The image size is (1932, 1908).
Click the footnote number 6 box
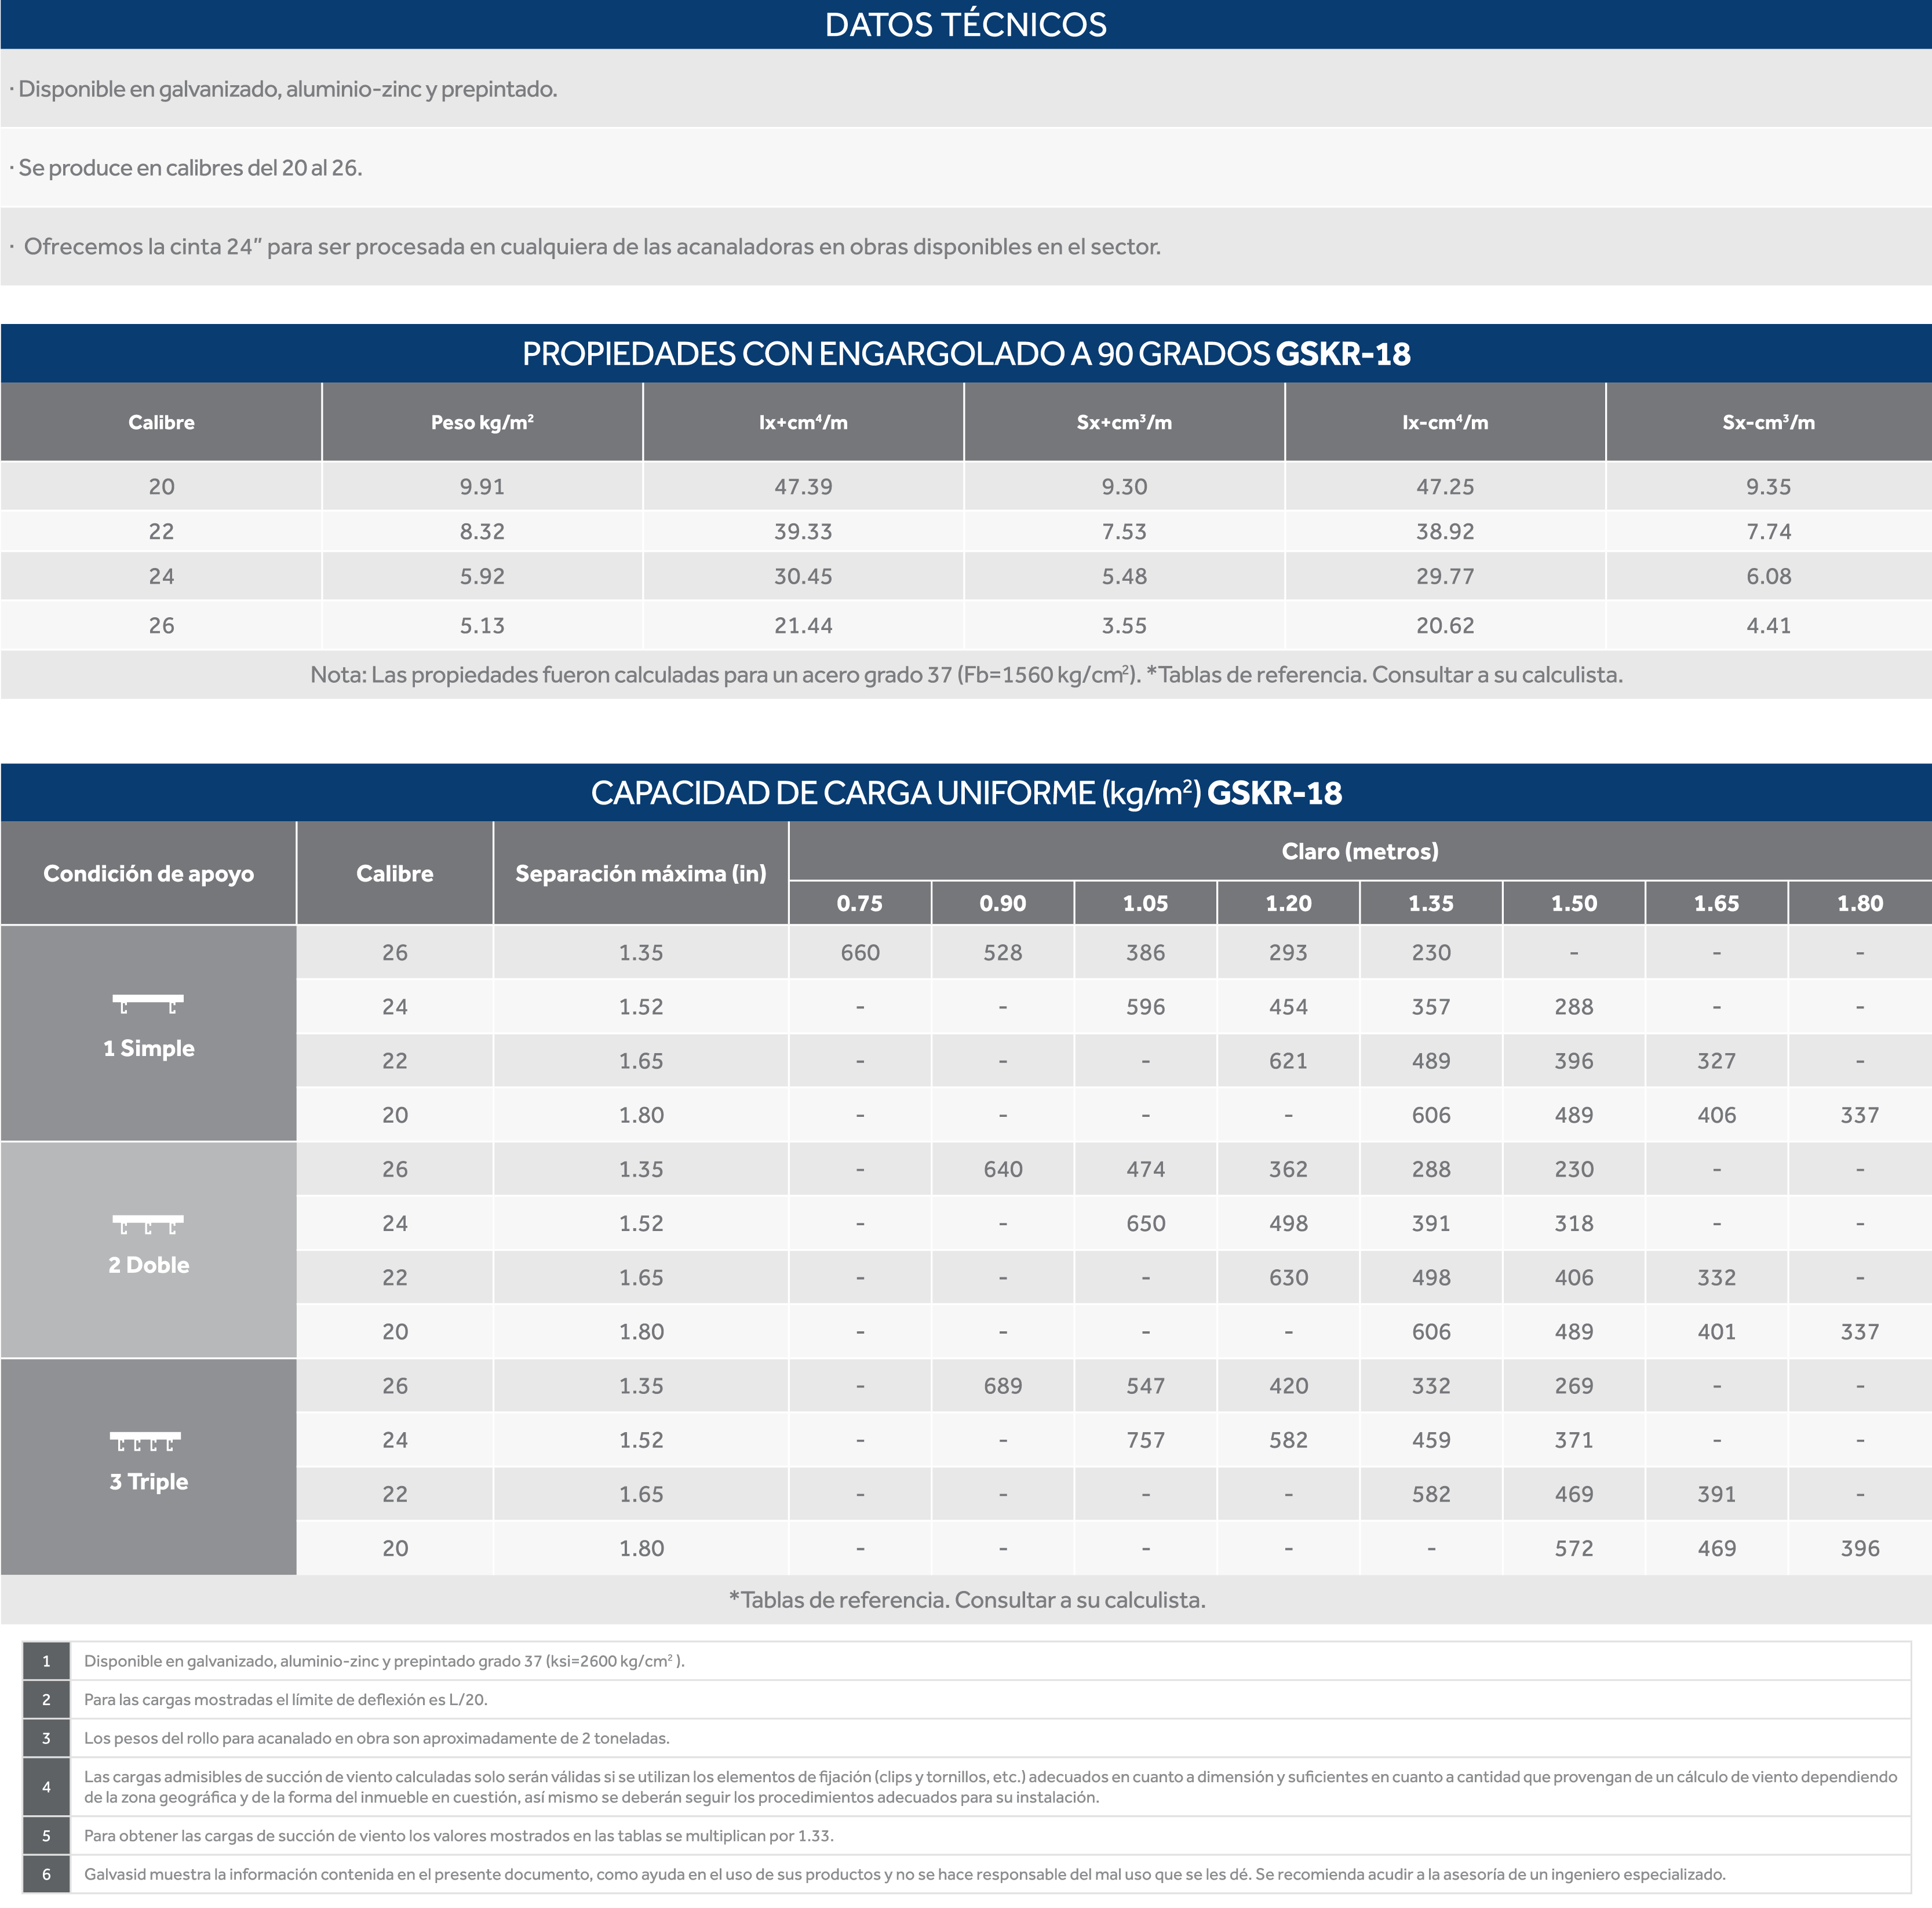(x=46, y=1874)
